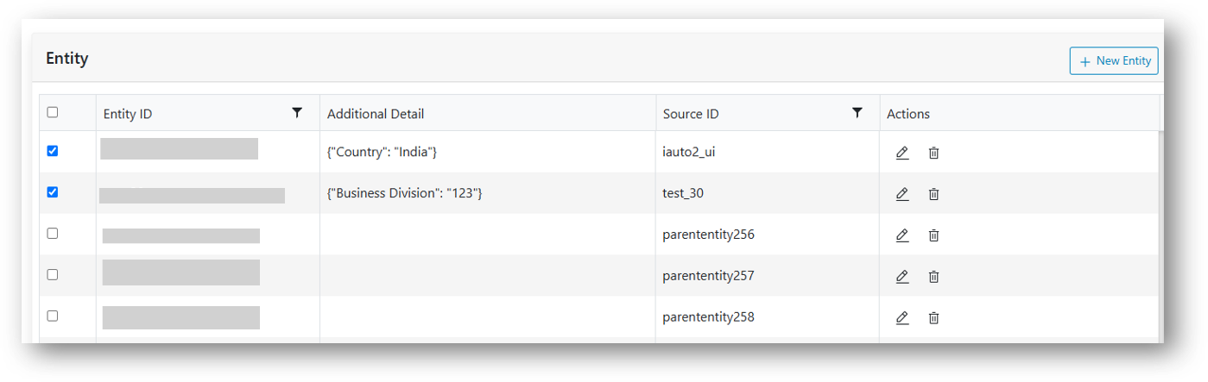Uncheck the test_30 row checkbox

(x=53, y=192)
